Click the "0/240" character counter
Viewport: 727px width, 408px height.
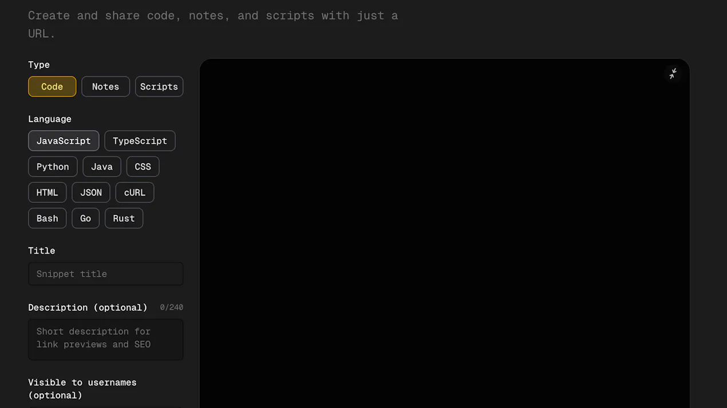(172, 307)
